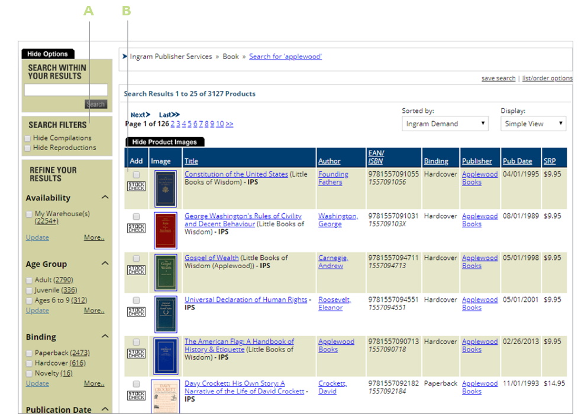Open author link Roosevelt, Eleanor
Image resolution: width=578 pixels, height=414 pixels.
[334, 304]
